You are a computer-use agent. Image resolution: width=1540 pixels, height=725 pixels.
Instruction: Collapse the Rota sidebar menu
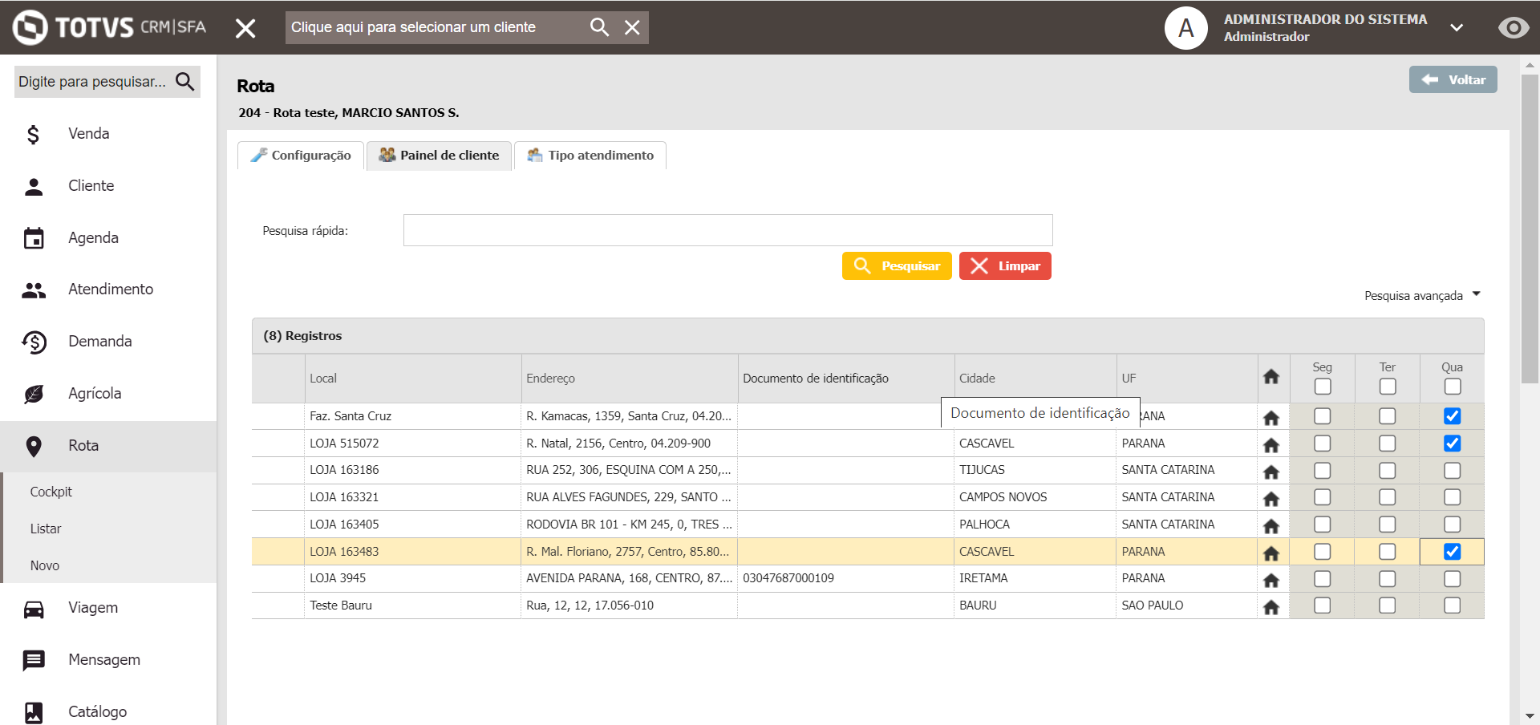pyautogui.click(x=83, y=446)
